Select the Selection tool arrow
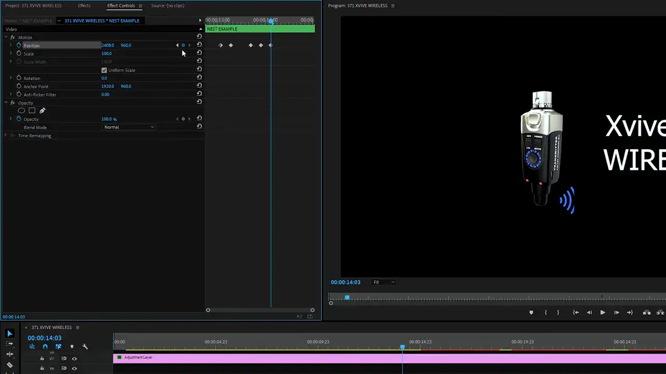This screenshot has width=666, height=374. tap(10, 333)
